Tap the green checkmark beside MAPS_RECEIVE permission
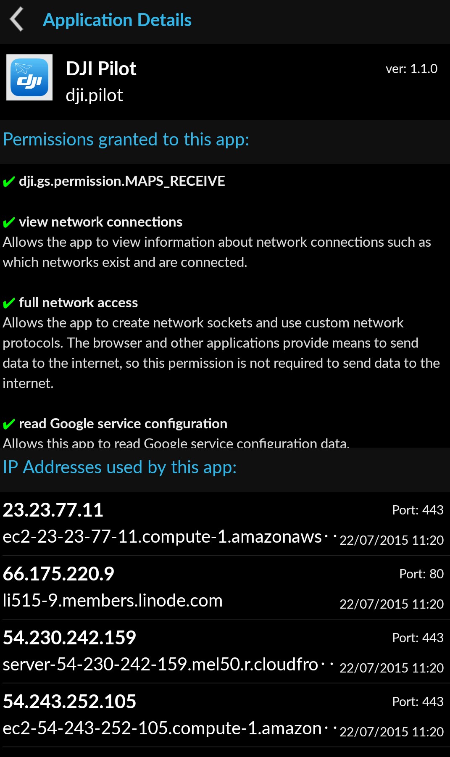 point(9,182)
